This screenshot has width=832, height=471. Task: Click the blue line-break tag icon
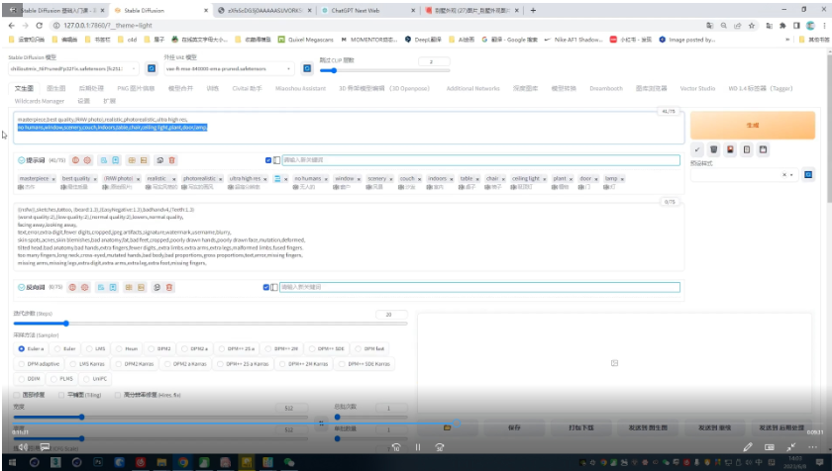277,178
